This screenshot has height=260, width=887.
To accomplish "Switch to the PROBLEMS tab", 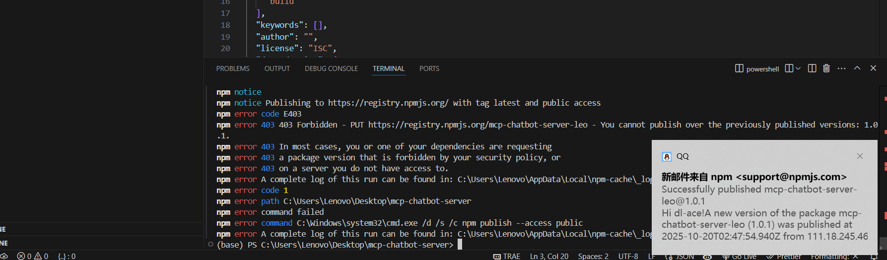I will 233,68.
